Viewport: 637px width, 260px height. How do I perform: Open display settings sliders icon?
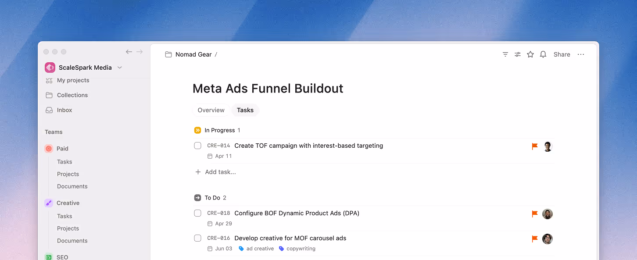pyautogui.click(x=518, y=54)
